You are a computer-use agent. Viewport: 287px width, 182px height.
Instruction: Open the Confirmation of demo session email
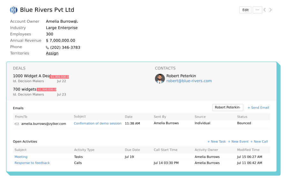[98, 123]
